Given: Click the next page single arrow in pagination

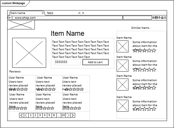Looking at the screenshot, I should pyautogui.click(x=68, y=115).
